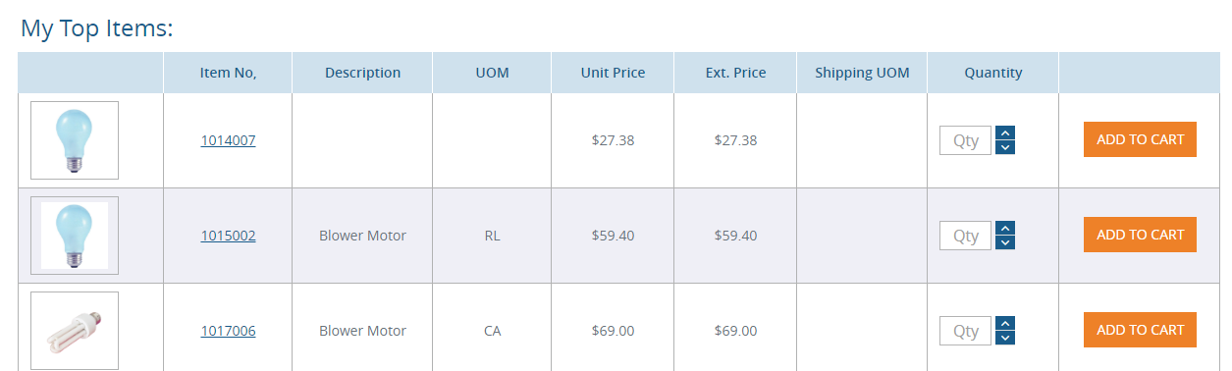The image size is (1232, 371).
Task: Open CFL bulb thumbnail for item 1017006
Action: coord(75,331)
